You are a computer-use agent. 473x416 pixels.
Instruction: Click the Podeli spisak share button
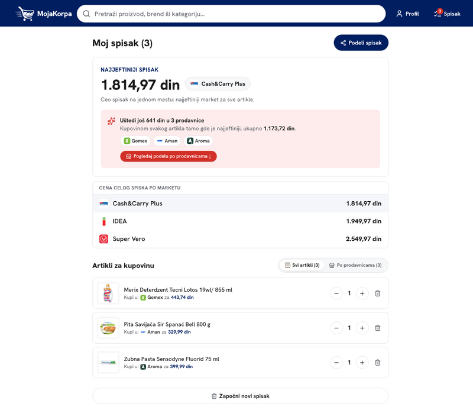tap(361, 43)
